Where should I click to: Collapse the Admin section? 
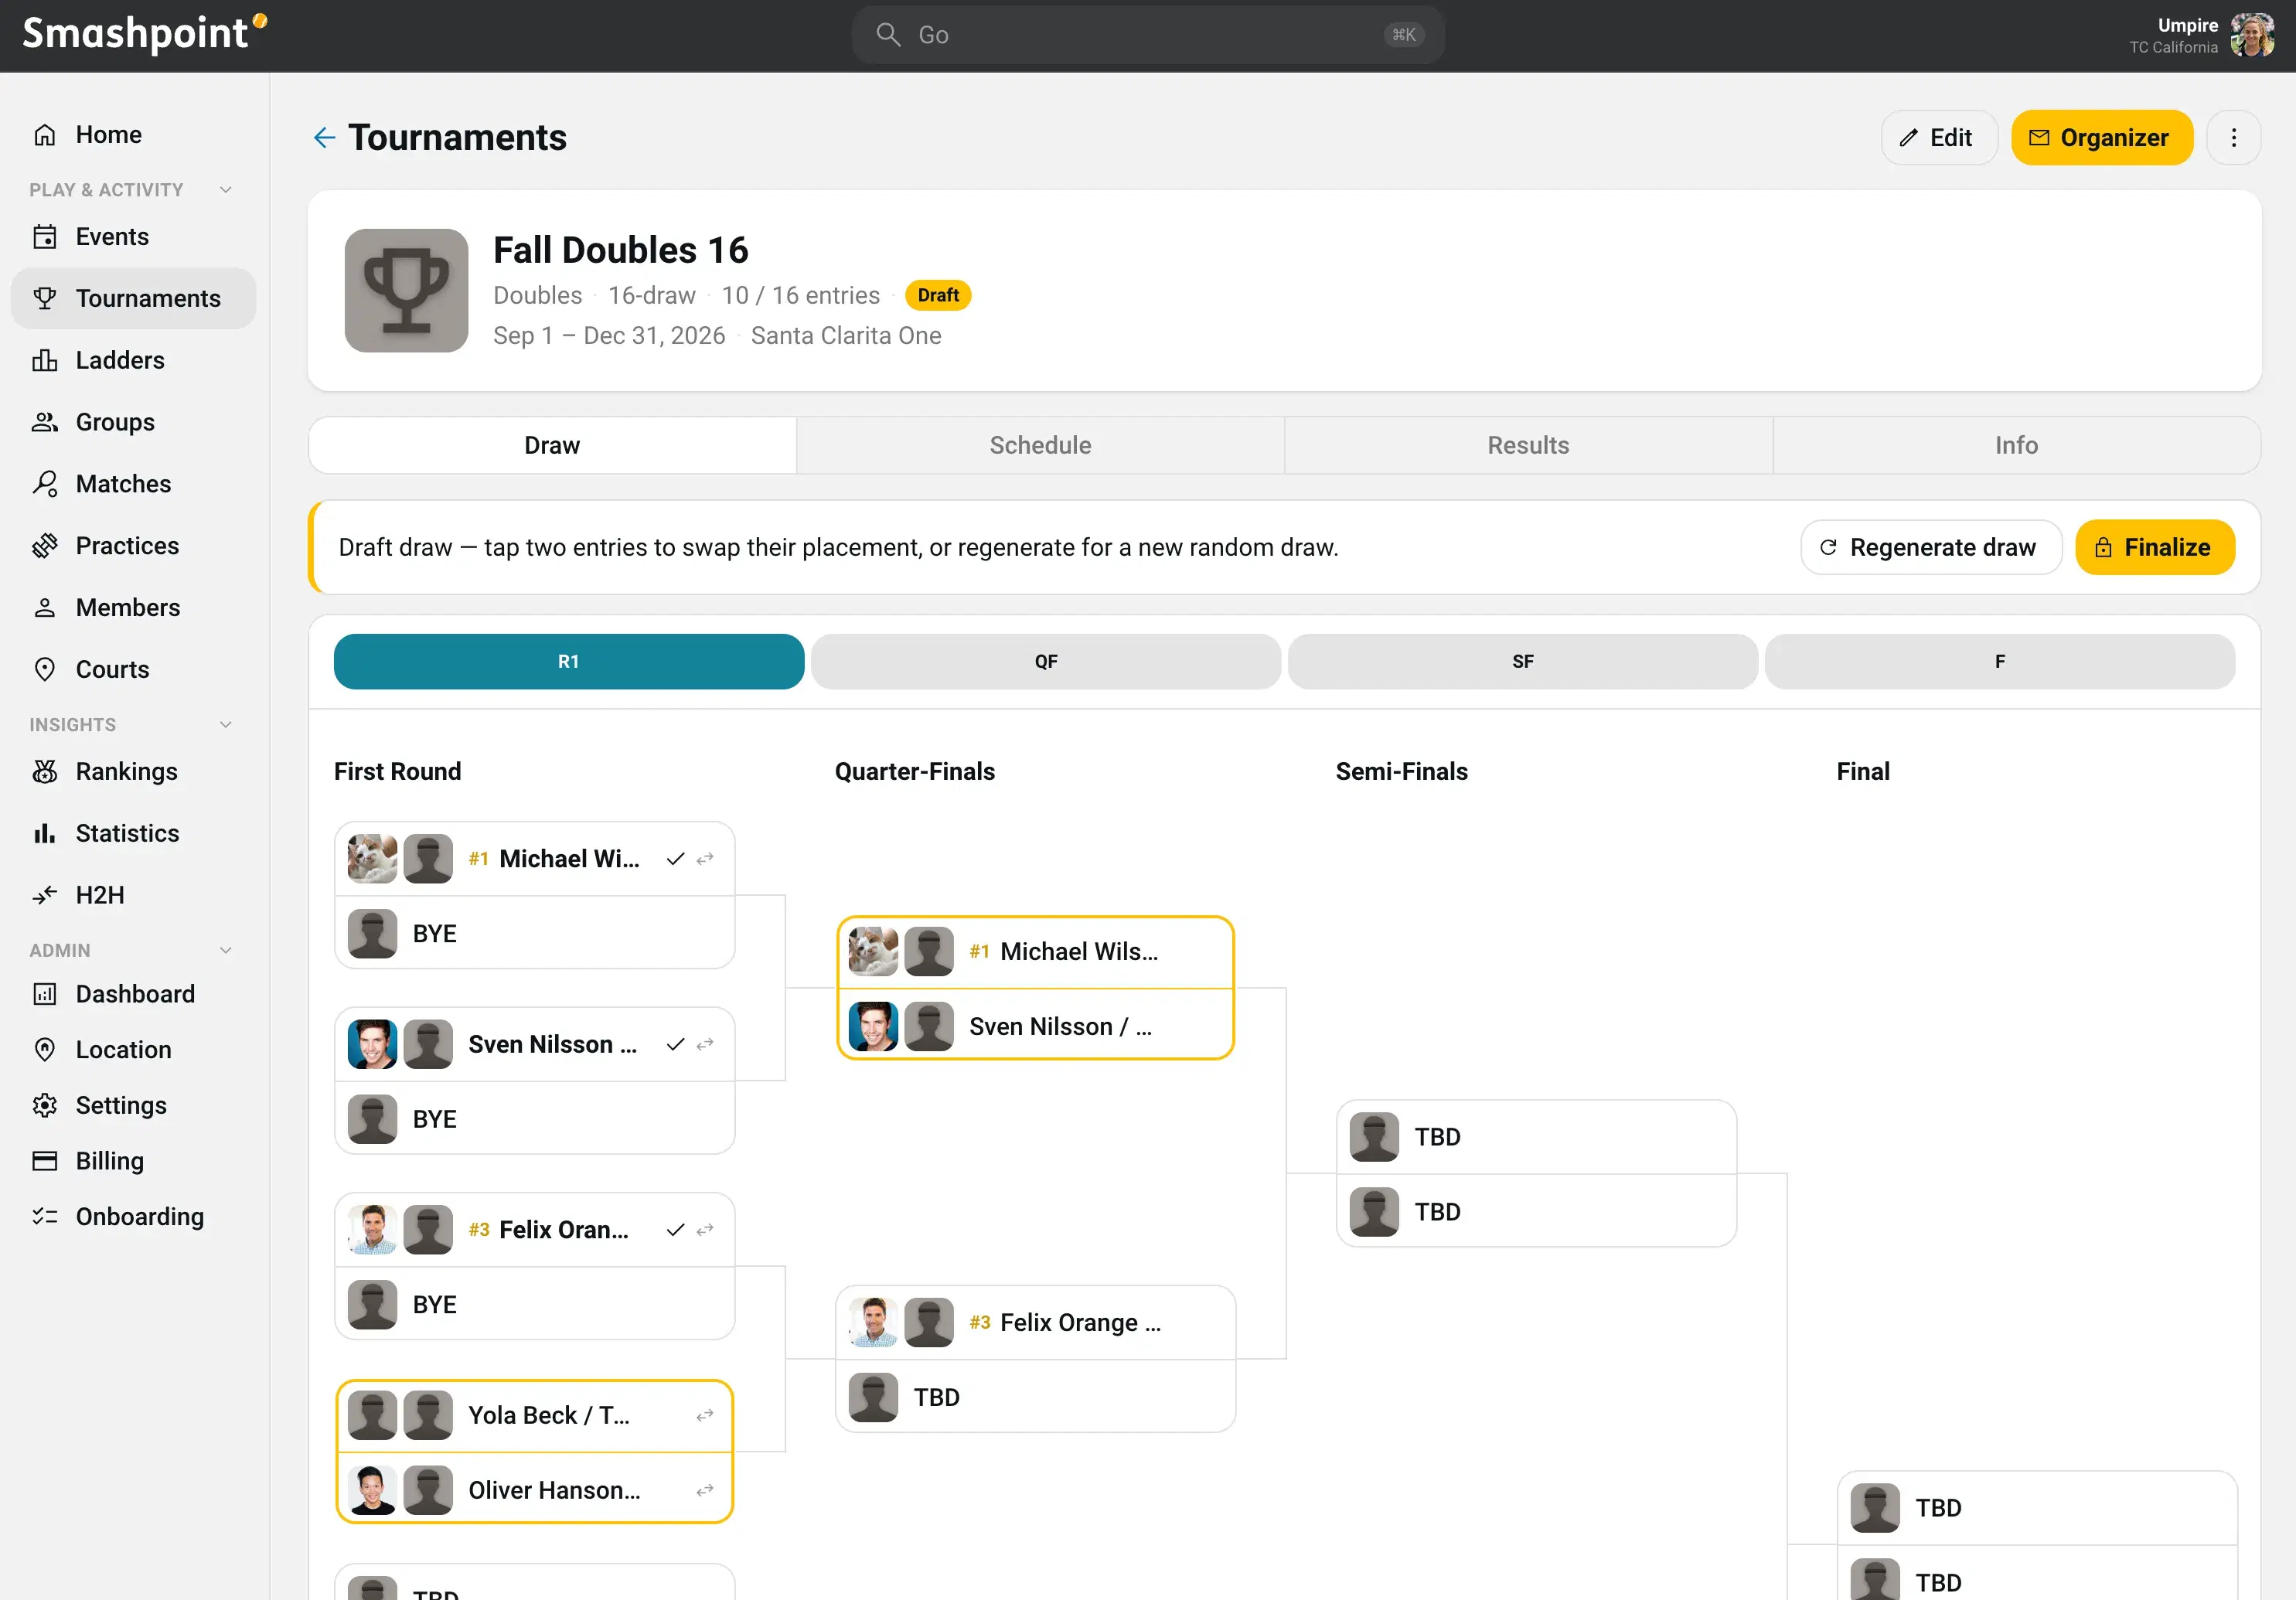pyautogui.click(x=226, y=951)
